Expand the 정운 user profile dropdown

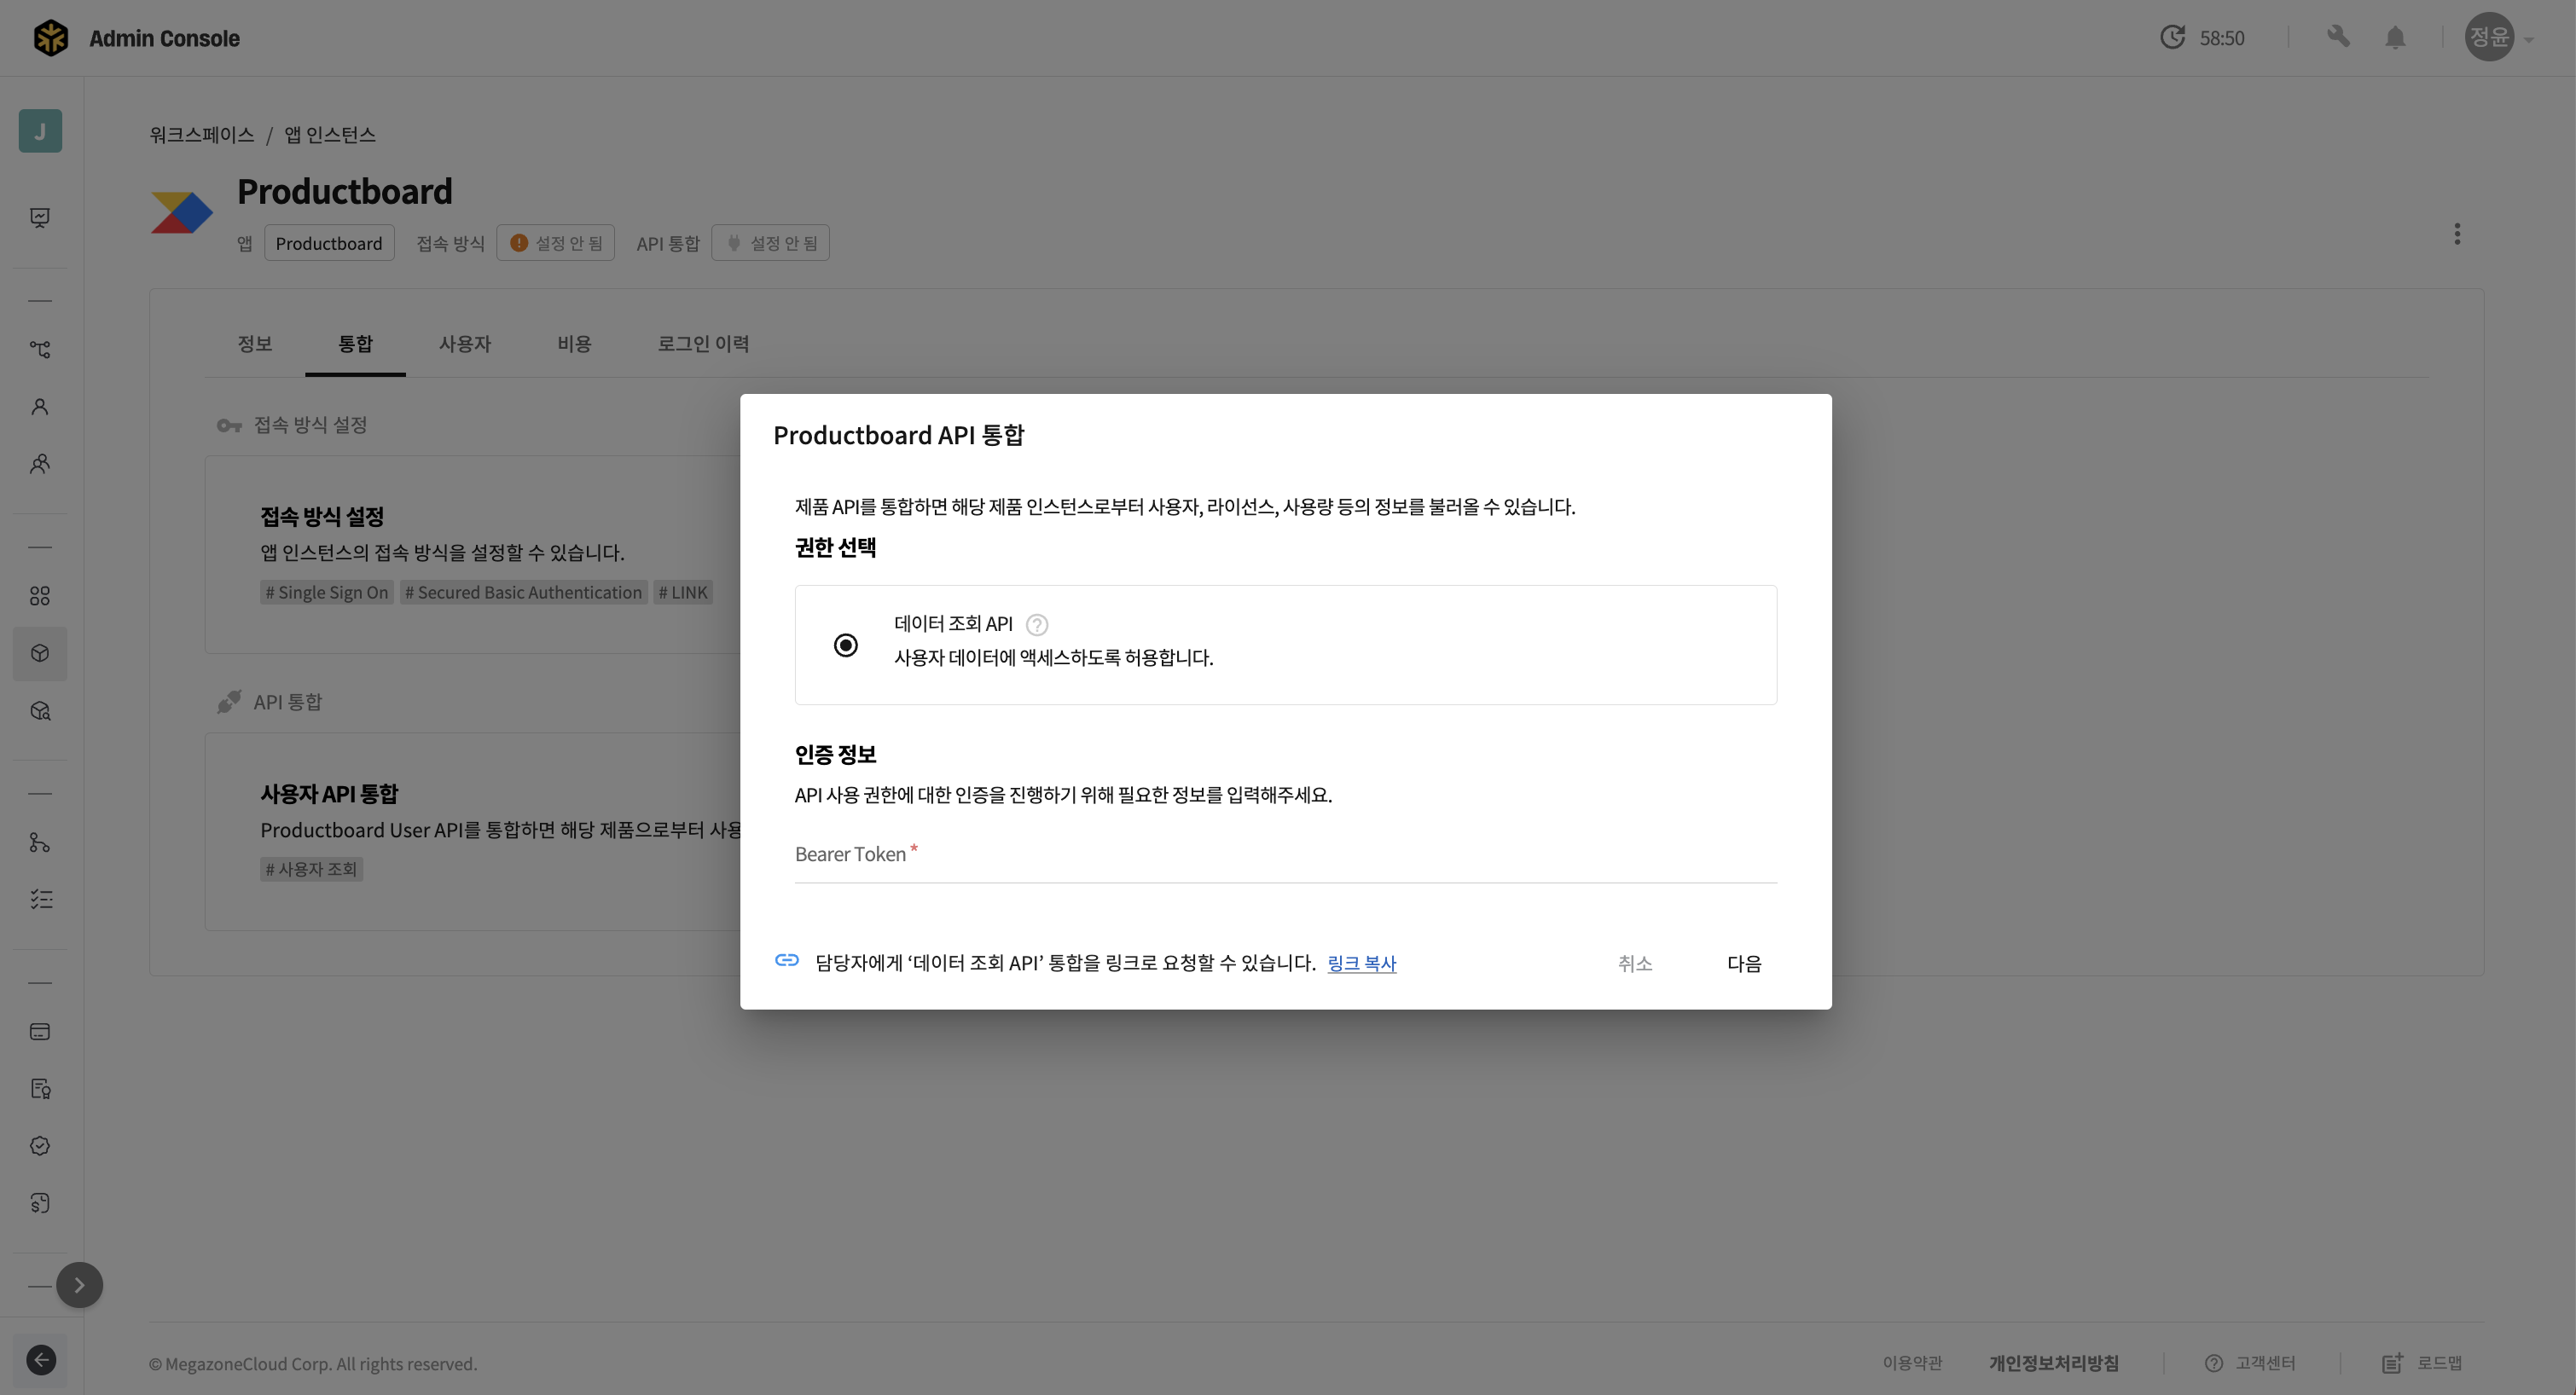pyautogui.click(x=2498, y=38)
